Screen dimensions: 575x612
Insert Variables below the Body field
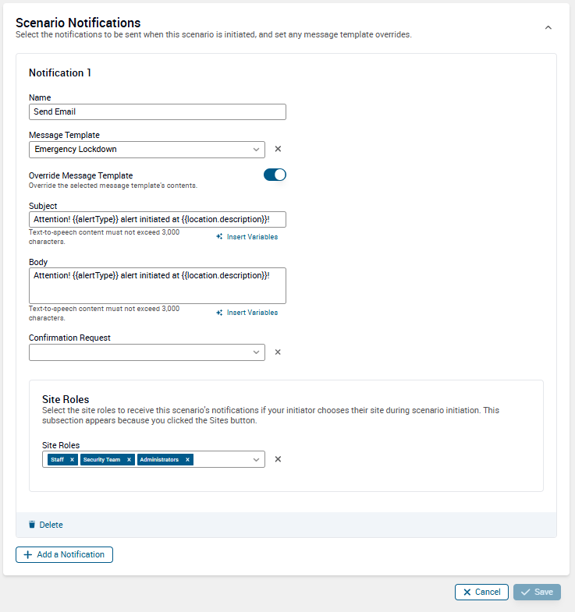247,313
